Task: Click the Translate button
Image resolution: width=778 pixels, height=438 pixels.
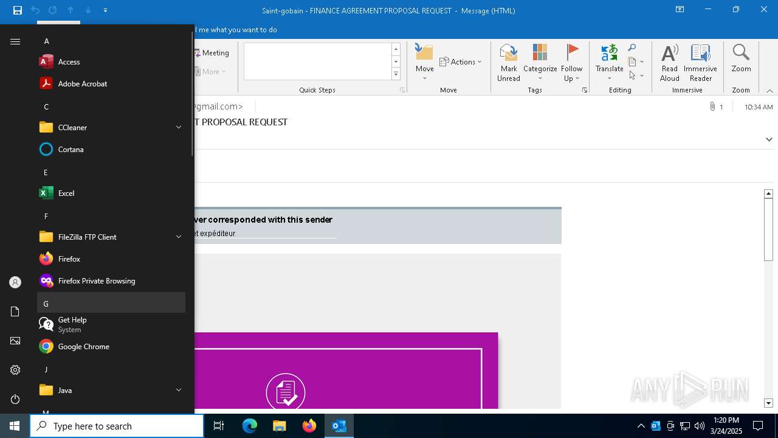Action: click(x=609, y=63)
